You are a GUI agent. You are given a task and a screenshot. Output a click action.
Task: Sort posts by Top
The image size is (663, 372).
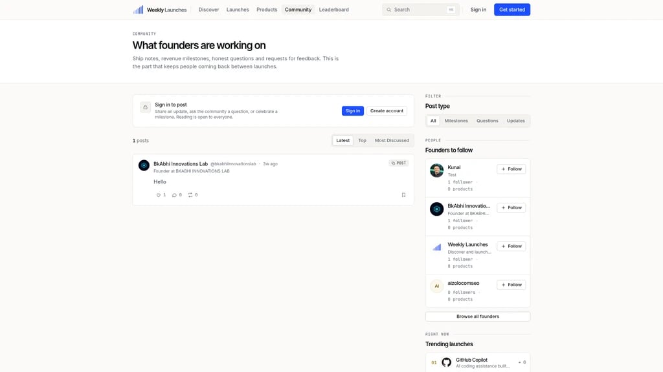(x=363, y=140)
